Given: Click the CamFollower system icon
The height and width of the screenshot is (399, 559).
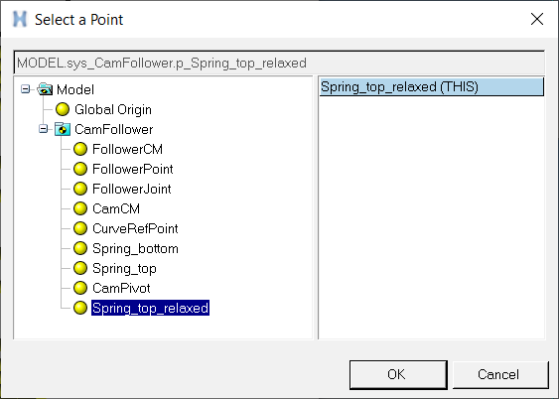Looking at the screenshot, I should click(x=63, y=129).
